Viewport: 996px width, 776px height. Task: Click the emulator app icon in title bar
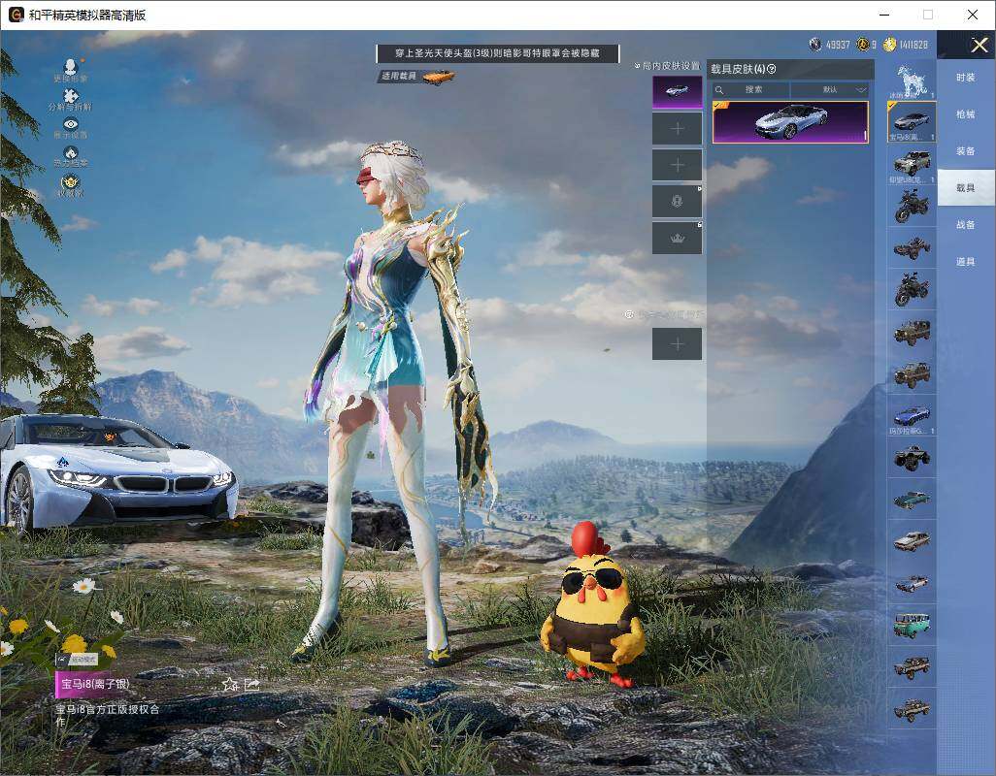coord(16,15)
